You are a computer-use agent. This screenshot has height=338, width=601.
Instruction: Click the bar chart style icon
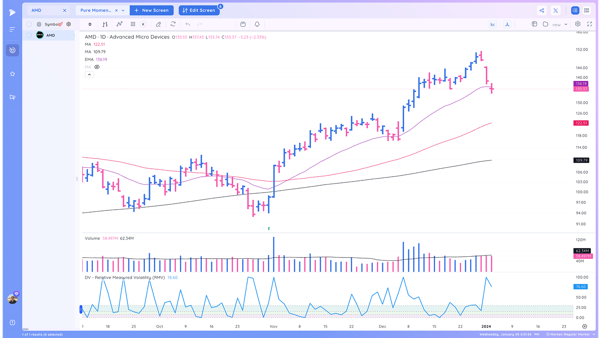point(105,24)
